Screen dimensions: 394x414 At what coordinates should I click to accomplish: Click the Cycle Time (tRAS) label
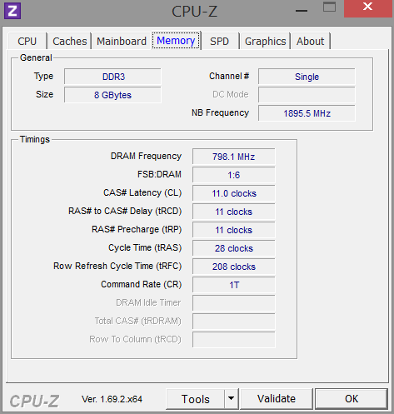(x=145, y=248)
